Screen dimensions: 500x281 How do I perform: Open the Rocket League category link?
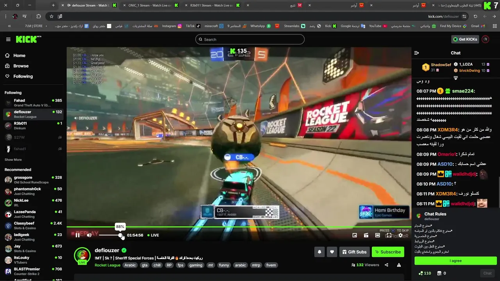(x=107, y=265)
